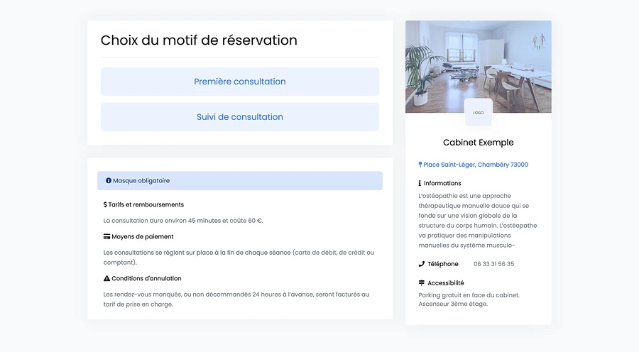Click the credit card icon beside Moyens de paiement
Screen dimensions: 639x352
coord(106,237)
